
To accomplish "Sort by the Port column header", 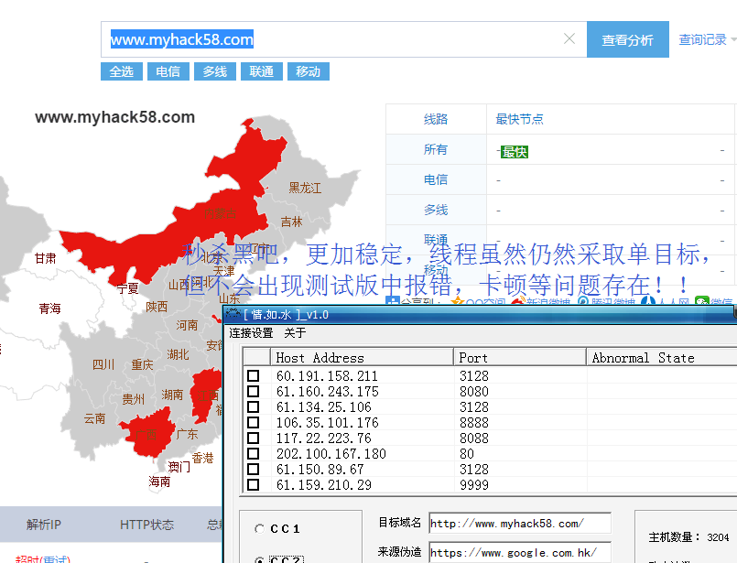I will click(520, 357).
